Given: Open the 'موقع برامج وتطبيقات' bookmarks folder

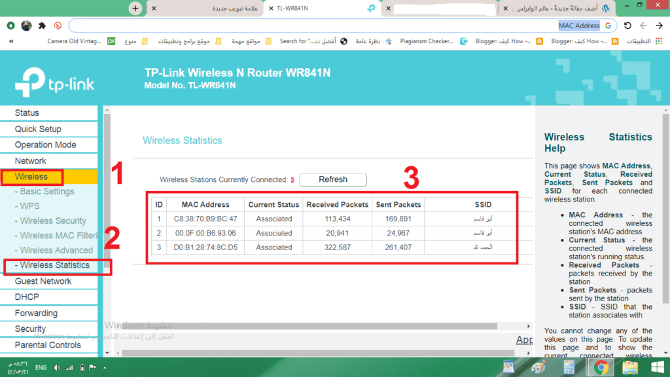Looking at the screenshot, I should point(190,41).
